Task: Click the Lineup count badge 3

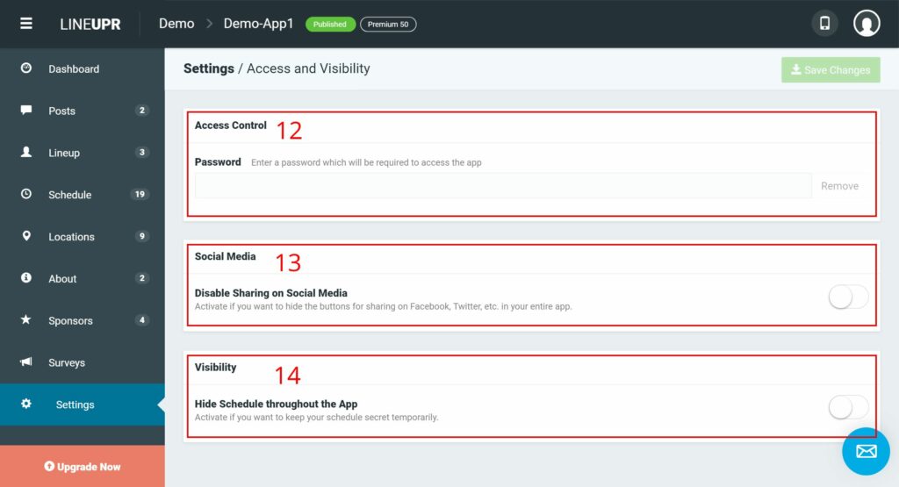Action: click(141, 152)
